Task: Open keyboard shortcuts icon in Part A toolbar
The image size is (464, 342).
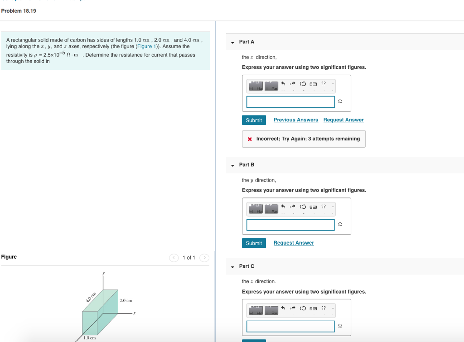Action: coord(313,84)
